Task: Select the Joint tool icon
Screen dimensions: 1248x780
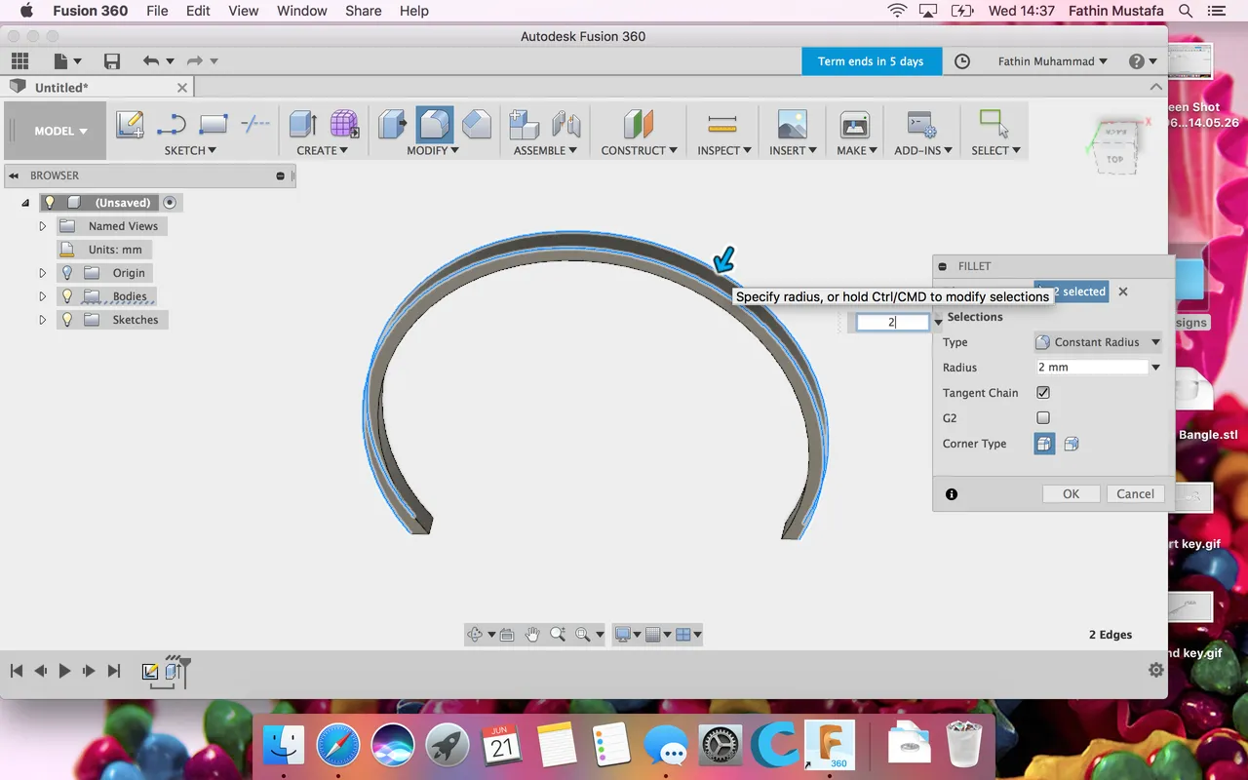Action: 566,125
